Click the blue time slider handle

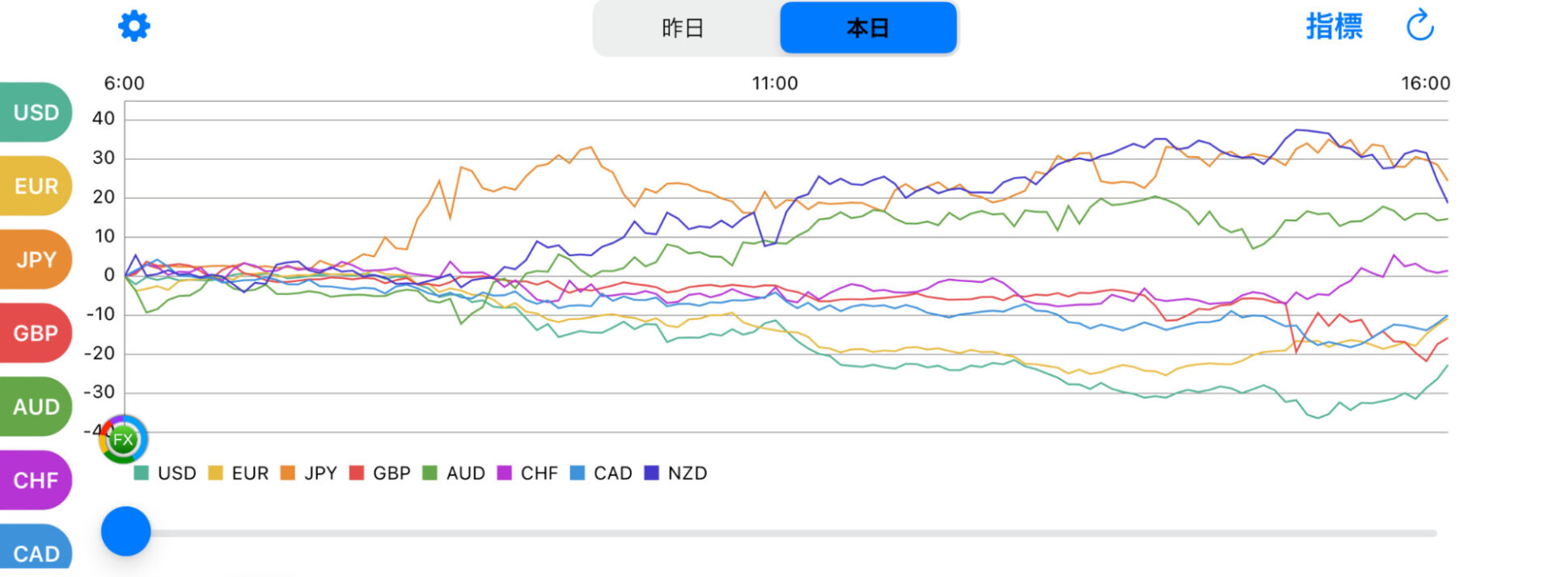tap(126, 532)
